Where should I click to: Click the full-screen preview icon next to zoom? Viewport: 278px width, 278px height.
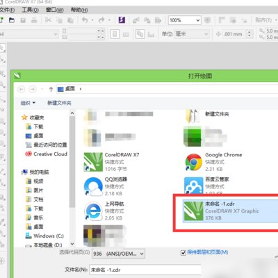click(x=207, y=20)
